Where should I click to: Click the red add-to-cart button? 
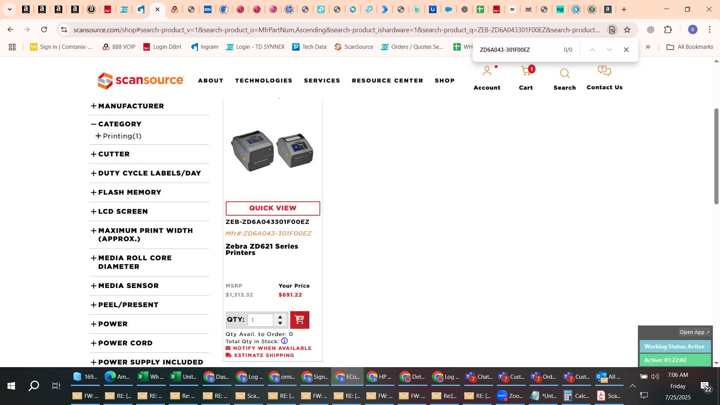point(300,320)
